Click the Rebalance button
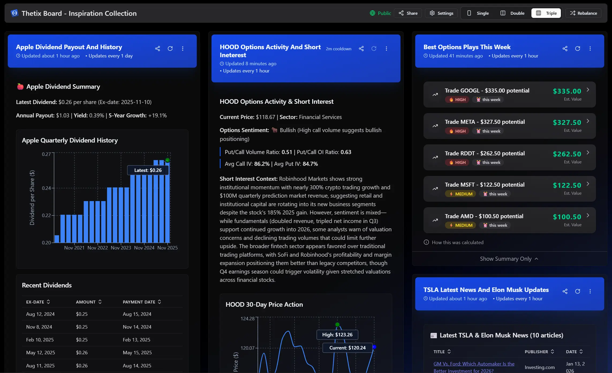This screenshot has width=612, height=373. (x=584, y=13)
